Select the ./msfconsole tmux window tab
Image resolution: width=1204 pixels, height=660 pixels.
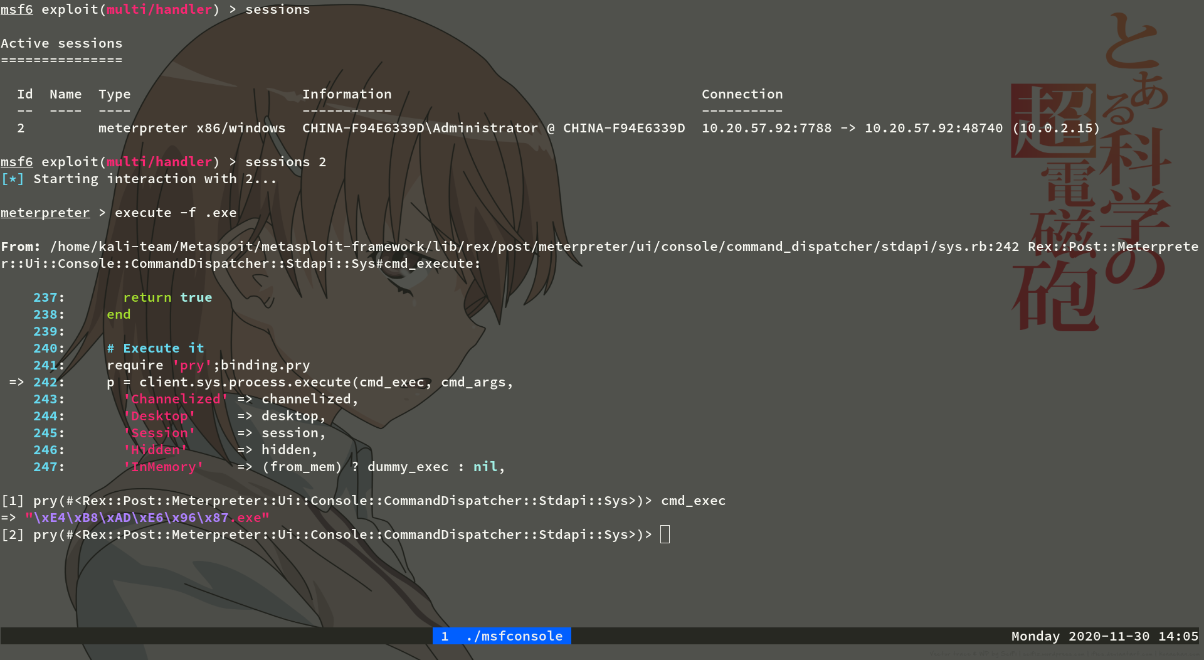coord(502,636)
